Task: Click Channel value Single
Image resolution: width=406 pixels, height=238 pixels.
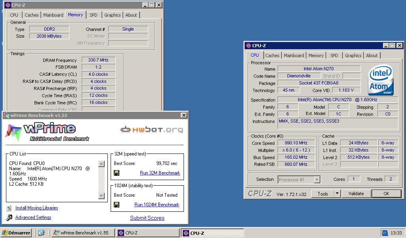Action: point(128,29)
